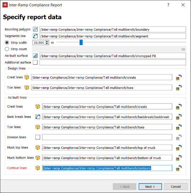Screen dimensions: 191x193
Task: Click the Muck top lines container icon
Action: tap(38, 147)
